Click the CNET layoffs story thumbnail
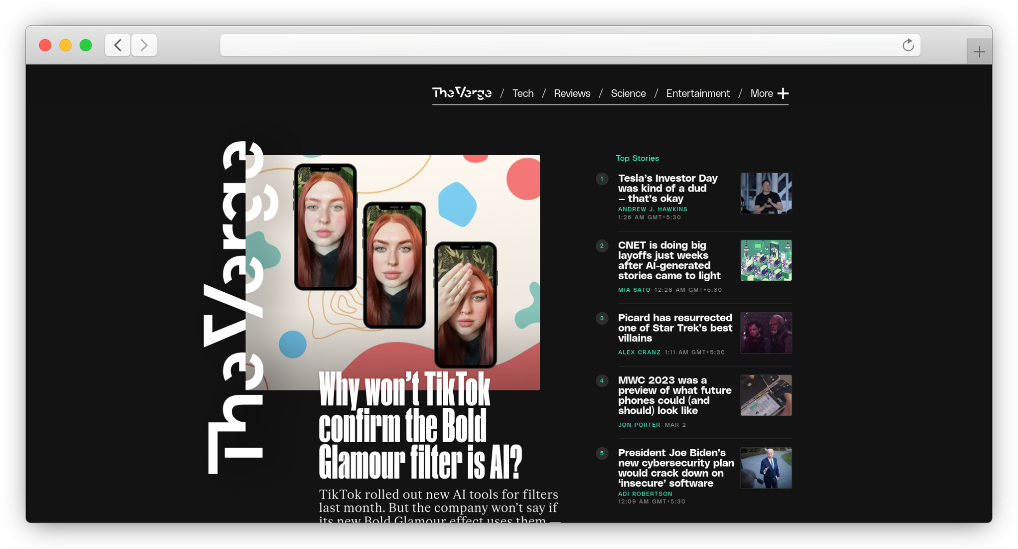 [x=766, y=260]
